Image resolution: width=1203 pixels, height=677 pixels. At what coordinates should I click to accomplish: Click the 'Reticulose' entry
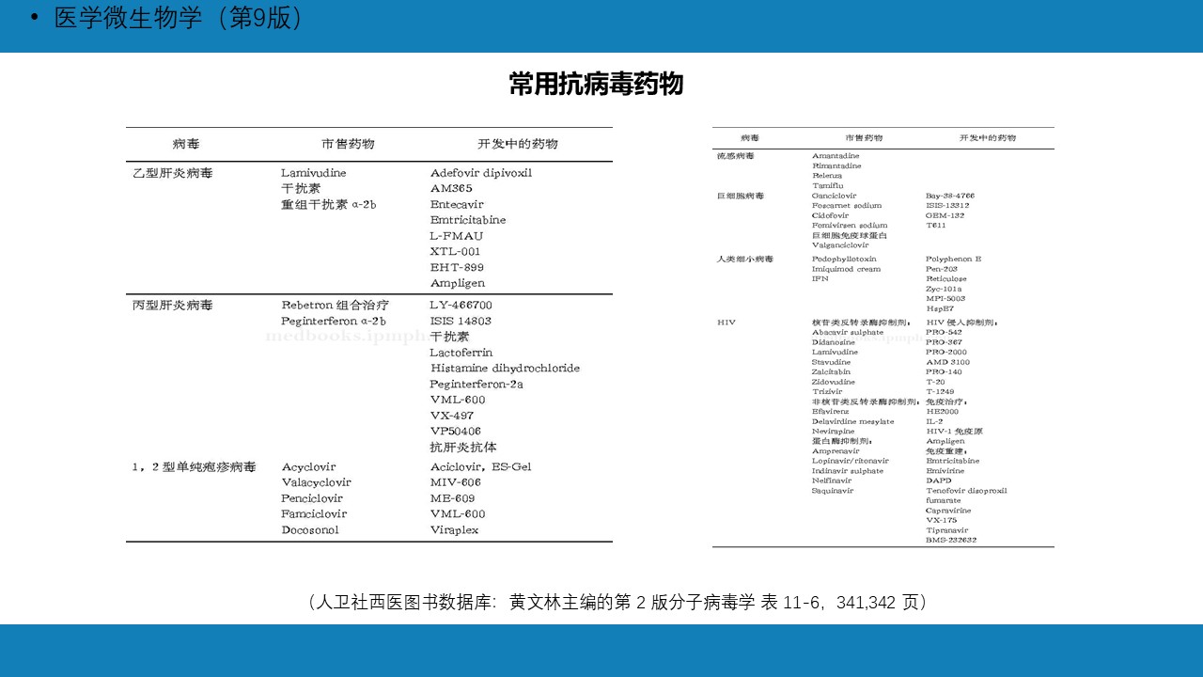tap(945, 279)
